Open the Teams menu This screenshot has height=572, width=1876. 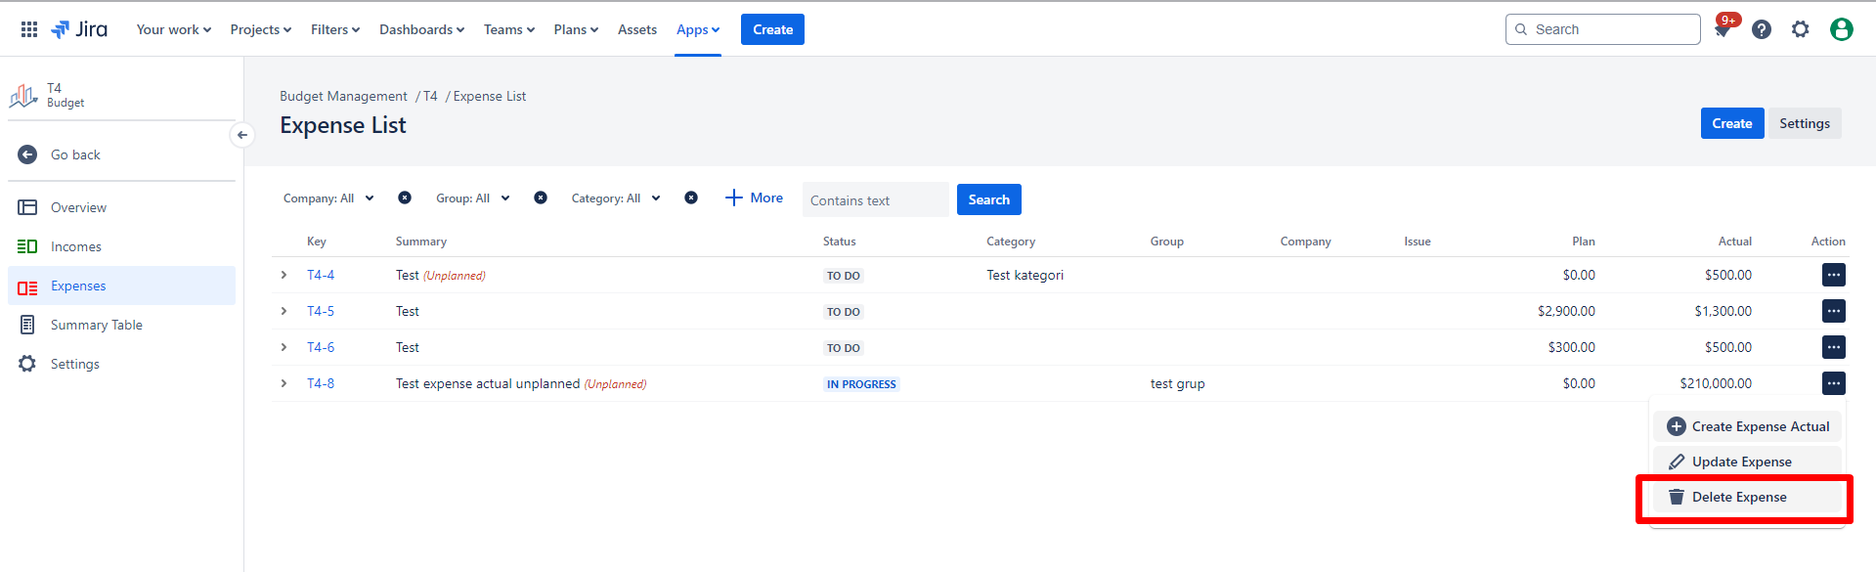click(509, 29)
